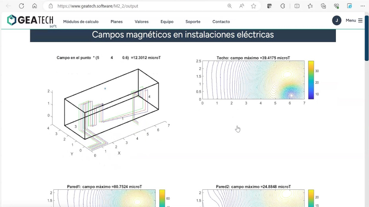Toggle split screen view icon
This screenshot has height=207, width=369.
pos(297,6)
